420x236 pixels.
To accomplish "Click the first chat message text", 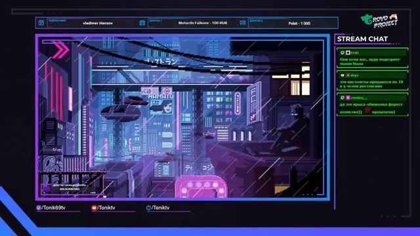I will click(370, 62).
